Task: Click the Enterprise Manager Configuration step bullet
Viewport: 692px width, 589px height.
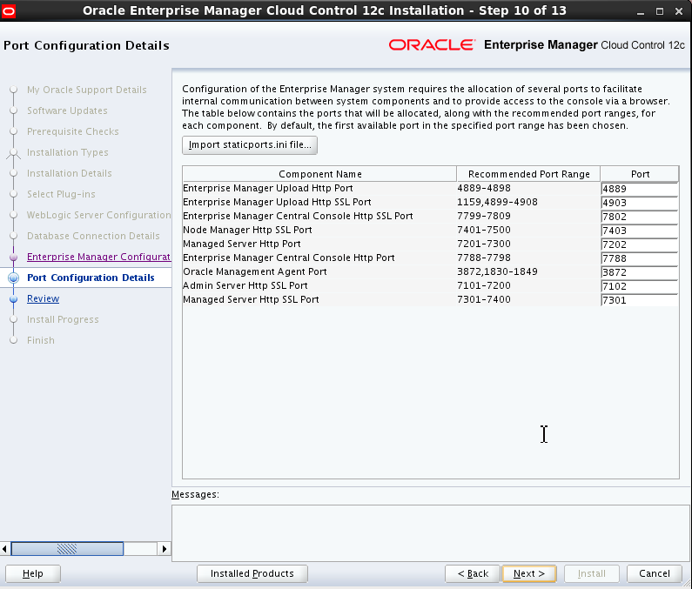Action: click(14, 258)
